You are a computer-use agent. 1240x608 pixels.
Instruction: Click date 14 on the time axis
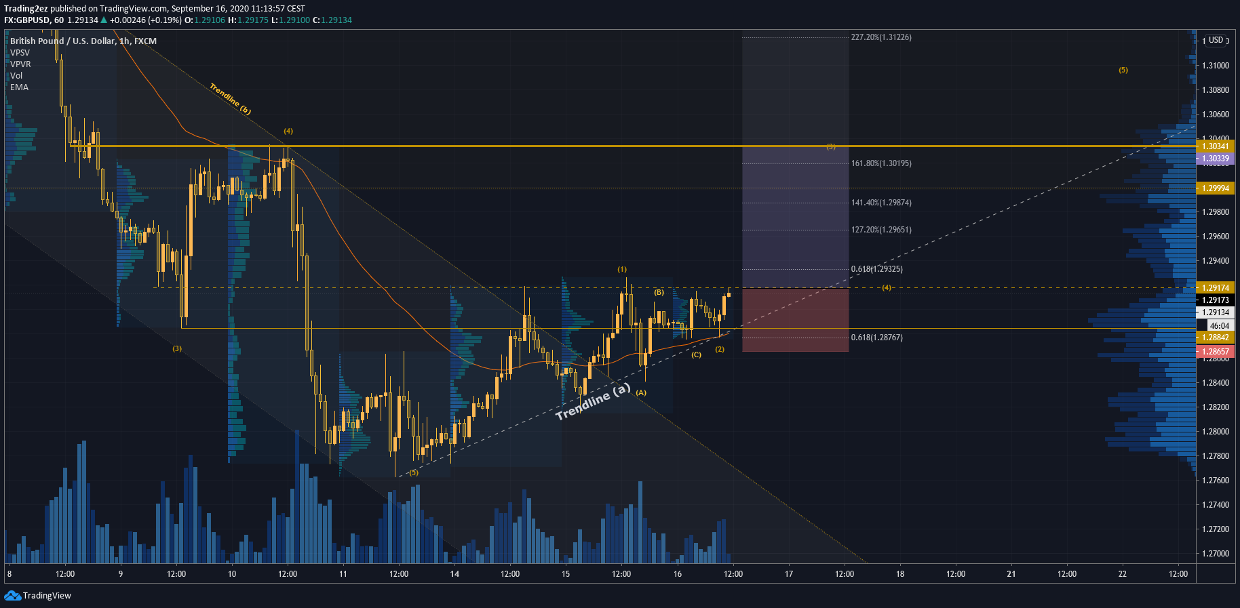(x=454, y=574)
